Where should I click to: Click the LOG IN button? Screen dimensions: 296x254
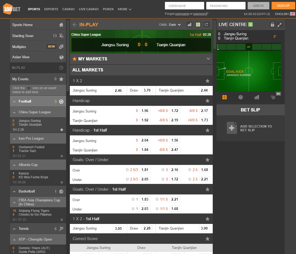[x=258, y=6]
